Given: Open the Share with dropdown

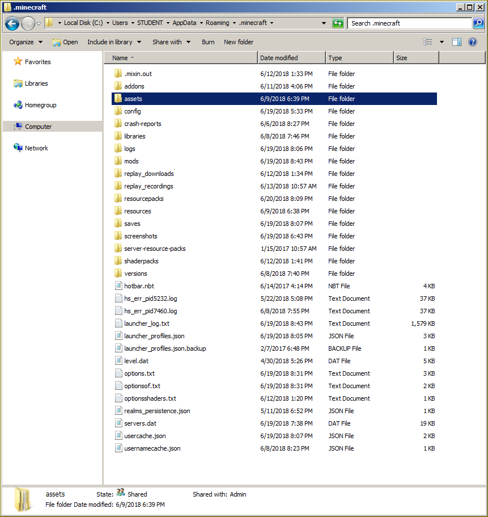Looking at the screenshot, I should pyautogui.click(x=171, y=42).
